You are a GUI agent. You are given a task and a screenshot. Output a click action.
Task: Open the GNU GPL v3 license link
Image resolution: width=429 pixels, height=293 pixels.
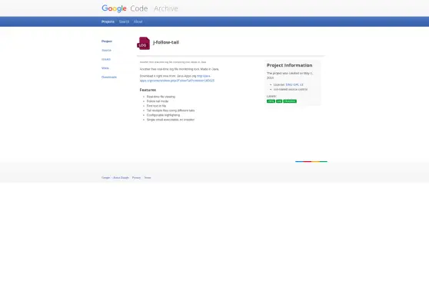[x=294, y=84]
